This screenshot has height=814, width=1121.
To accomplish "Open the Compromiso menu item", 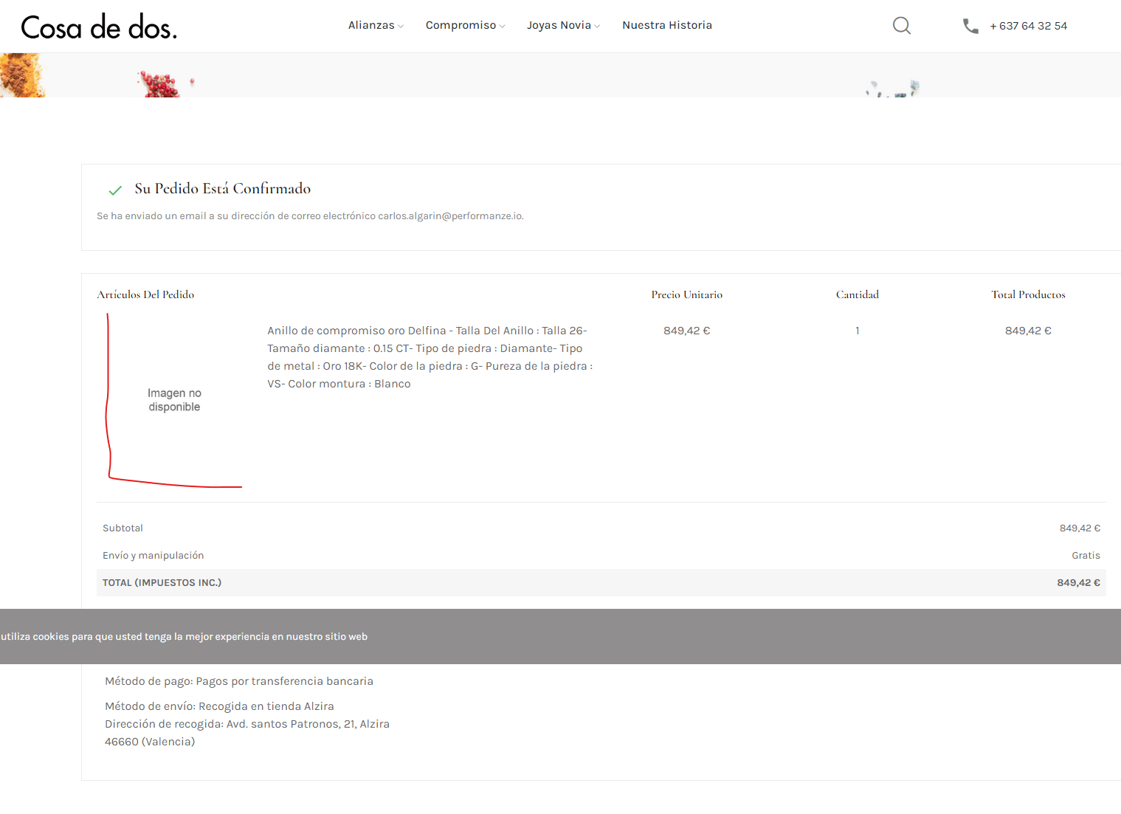I will [461, 25].
